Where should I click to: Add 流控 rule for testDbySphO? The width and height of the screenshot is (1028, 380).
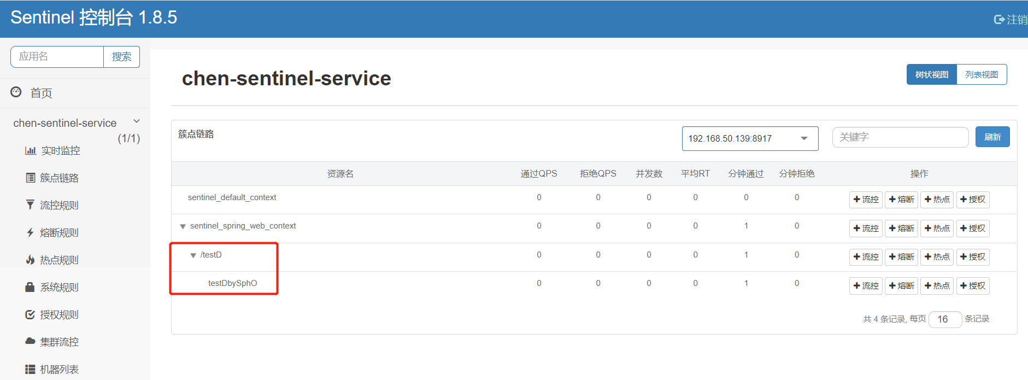[x=866, y=286]
